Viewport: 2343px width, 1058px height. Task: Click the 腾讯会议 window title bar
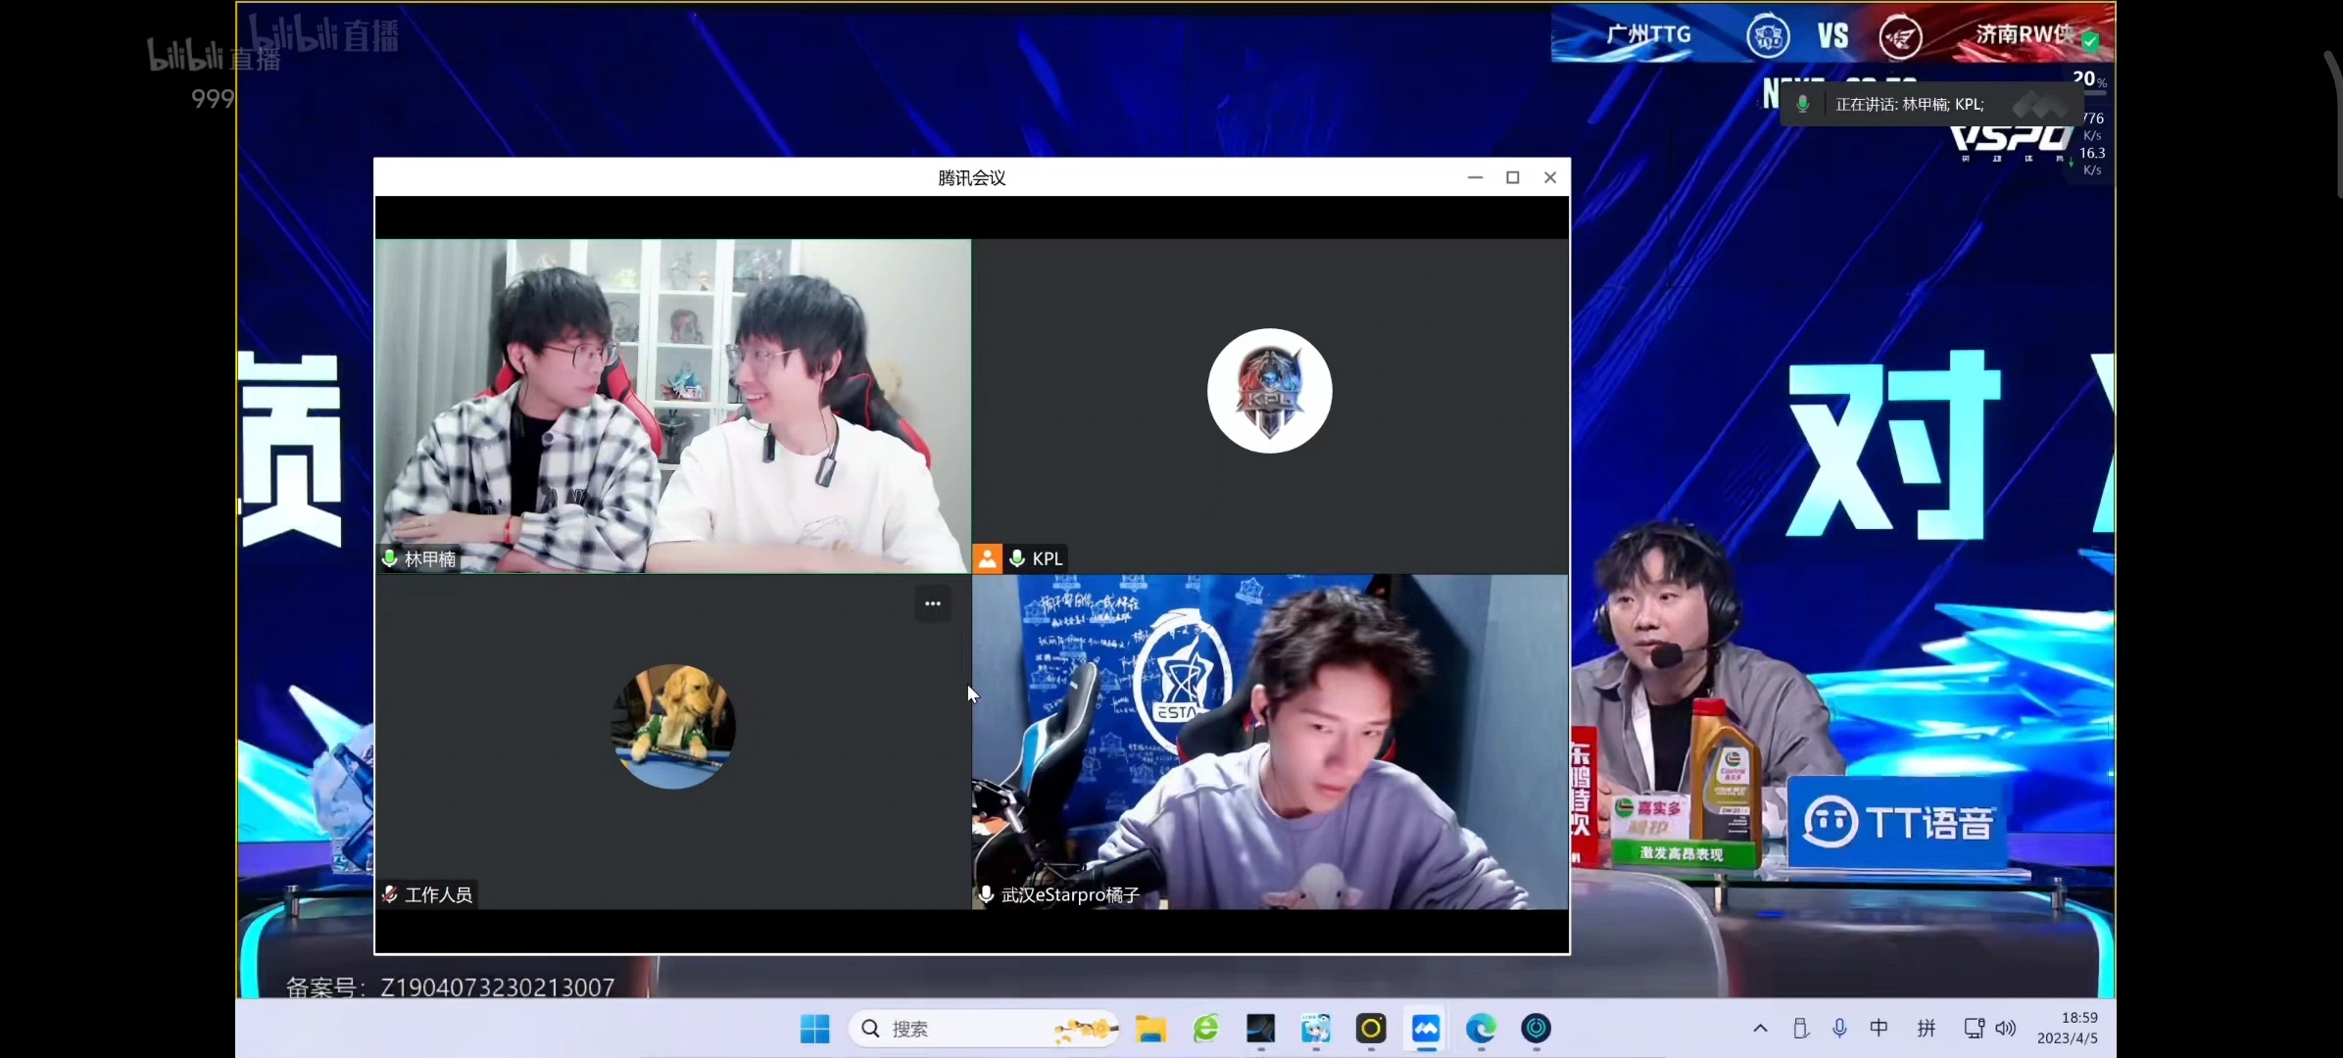971,177
